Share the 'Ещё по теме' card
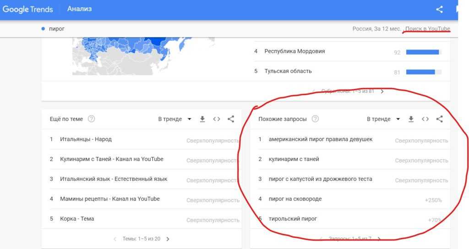The height and width of the screenshot is (249, 469). pos(231,119)
